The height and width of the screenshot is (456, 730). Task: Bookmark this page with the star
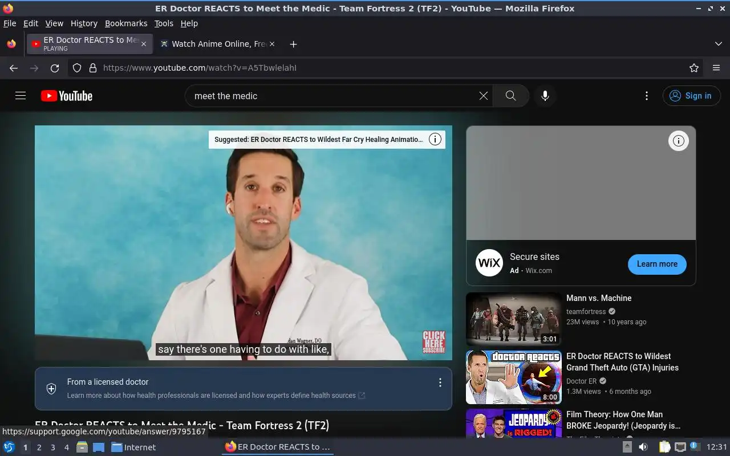tap(694, 68)
